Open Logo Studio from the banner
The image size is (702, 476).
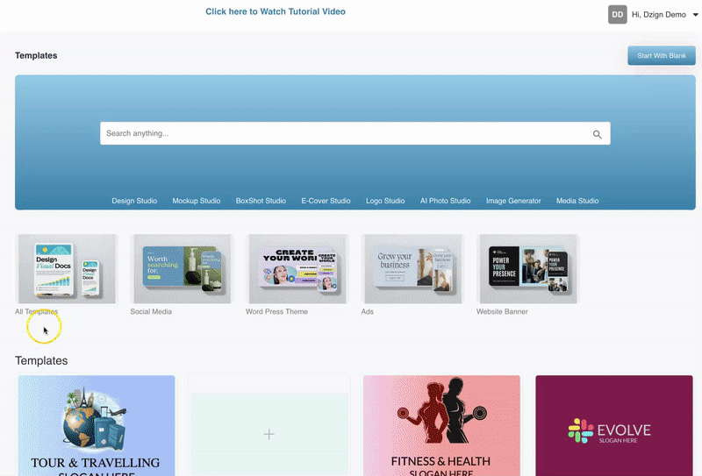coord(385,201)
